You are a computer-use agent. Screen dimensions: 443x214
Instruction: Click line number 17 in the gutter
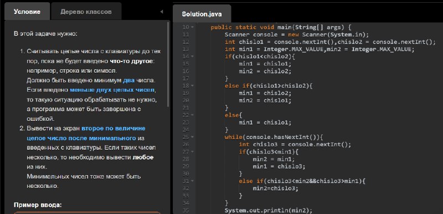[x=186, y=78]
